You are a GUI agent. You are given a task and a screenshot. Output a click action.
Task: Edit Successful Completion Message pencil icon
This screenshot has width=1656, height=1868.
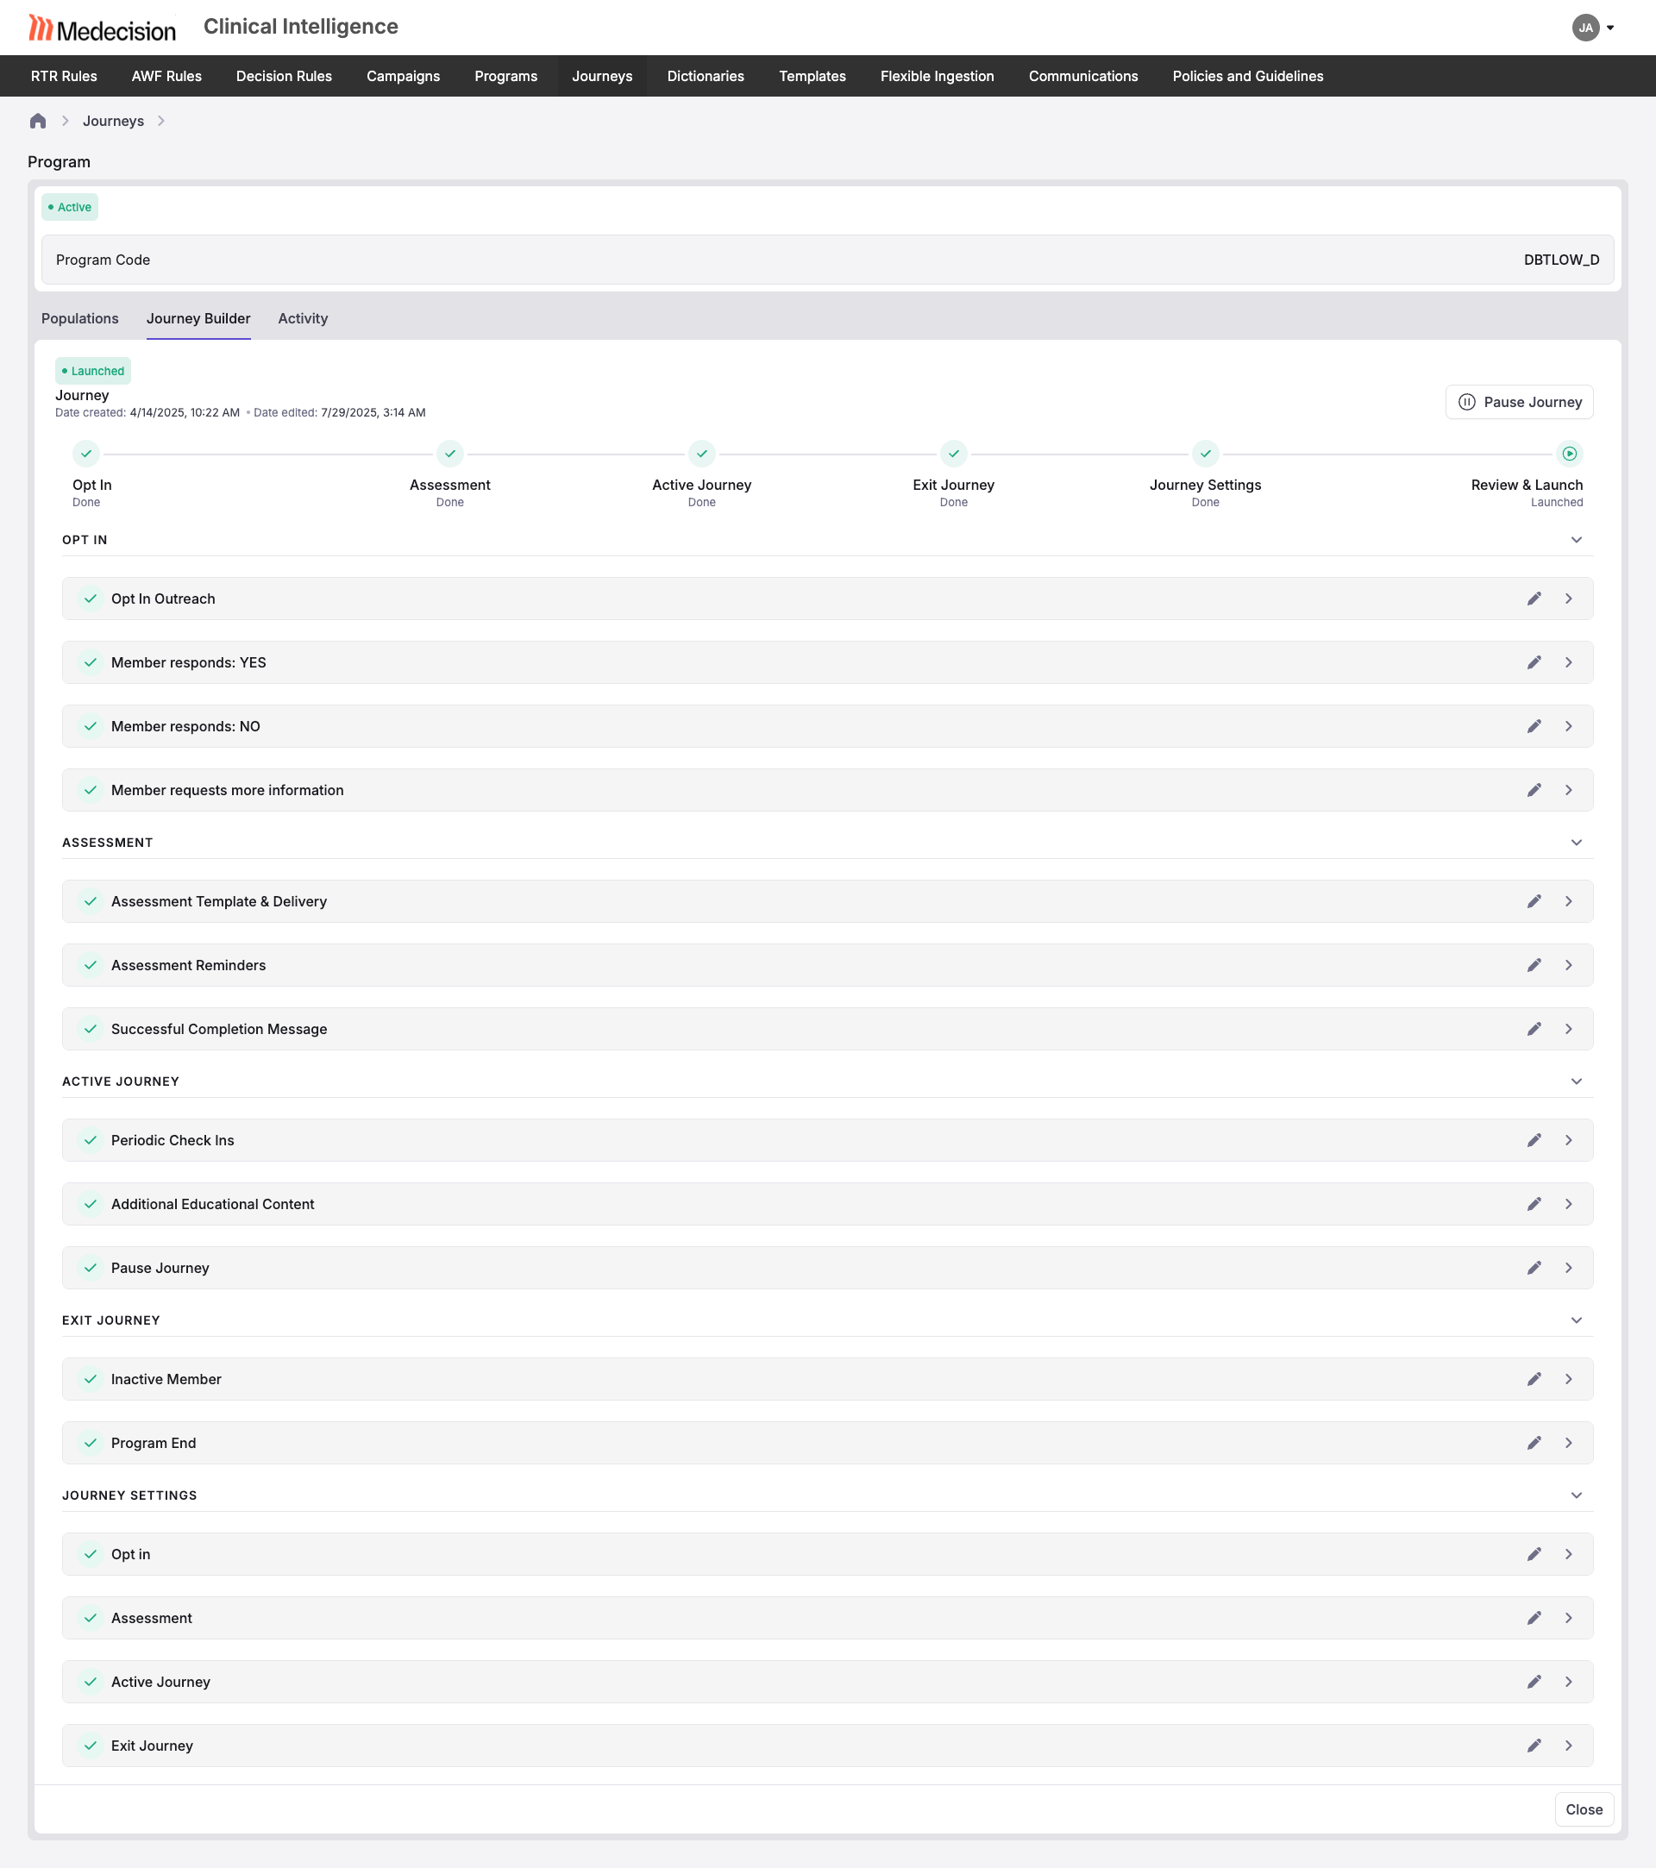click(x=1534, y=1029)
